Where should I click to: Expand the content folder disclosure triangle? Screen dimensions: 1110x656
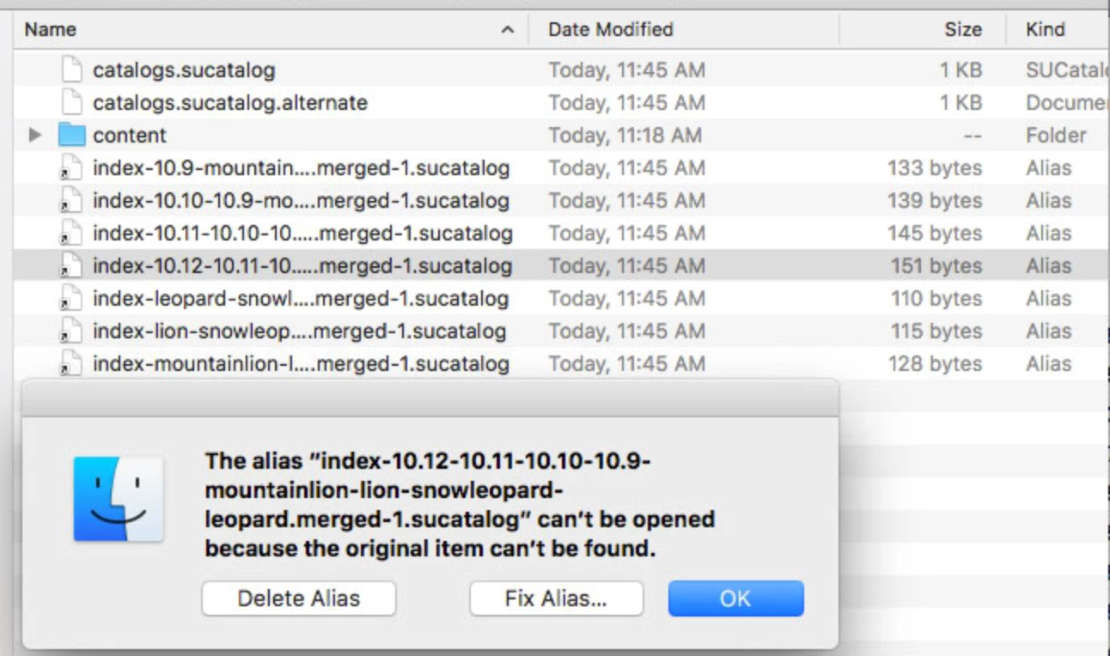pos(35,135)
